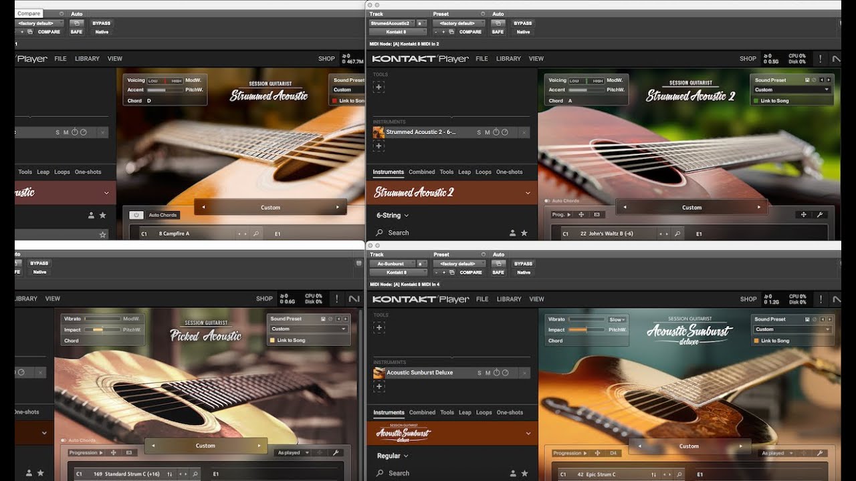The image size is (856, 481).
Task: Click COMPARE in Acoustic Sunburst window
Action: (x=470, y=272)
